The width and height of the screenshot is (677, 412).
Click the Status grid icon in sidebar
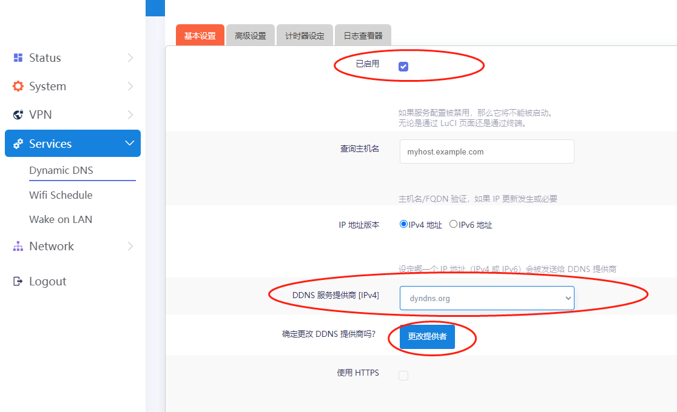tap(18, 58)
